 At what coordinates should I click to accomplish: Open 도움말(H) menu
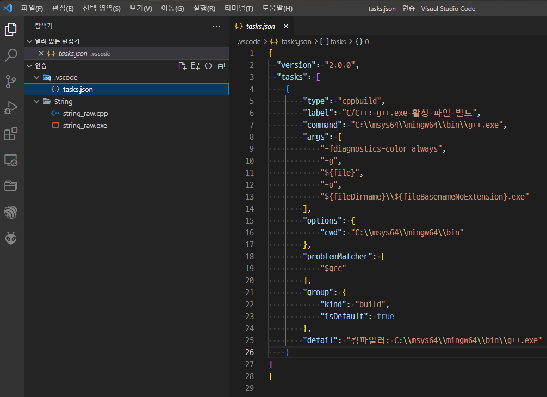pos(277,8)
